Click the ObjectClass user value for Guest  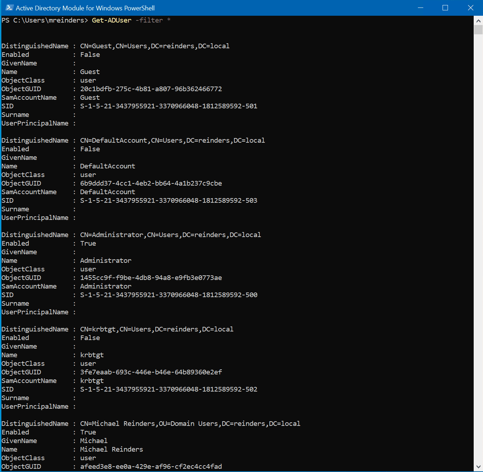pos(88,80)
